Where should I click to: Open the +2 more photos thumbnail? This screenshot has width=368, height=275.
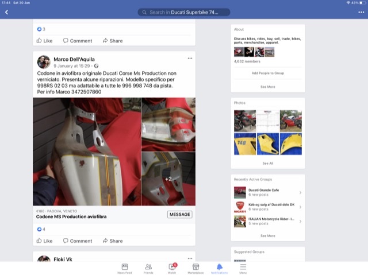(x=168, y=179)
